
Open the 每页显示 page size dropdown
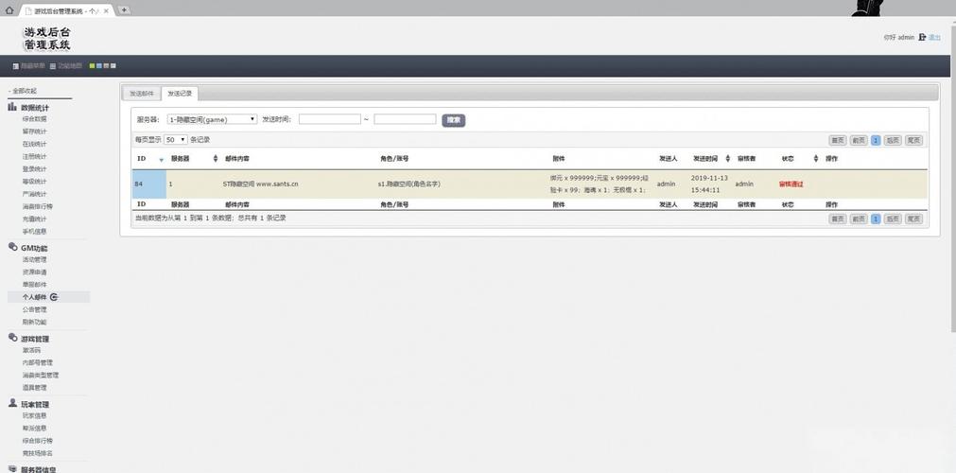click(176, 139)
